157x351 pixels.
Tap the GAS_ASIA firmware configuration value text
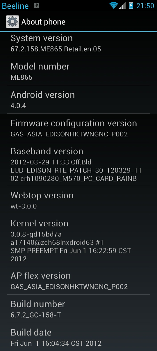(69, 134)
